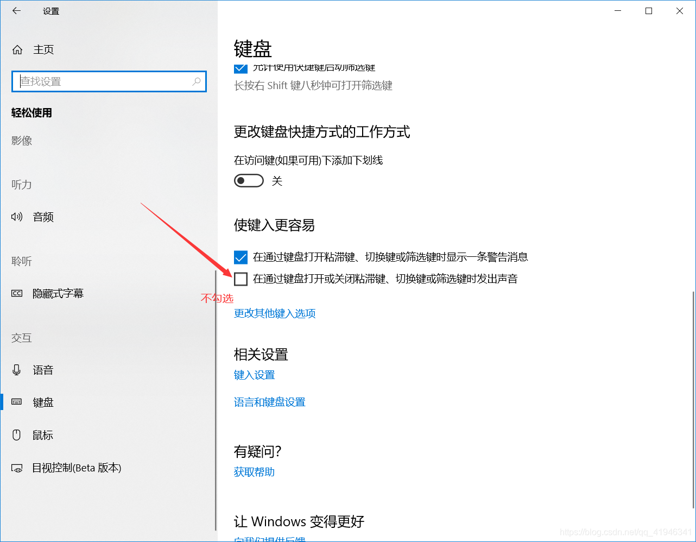Click the 听力 category label
Viewport: 696px width, 542px height.
point(22,185)
